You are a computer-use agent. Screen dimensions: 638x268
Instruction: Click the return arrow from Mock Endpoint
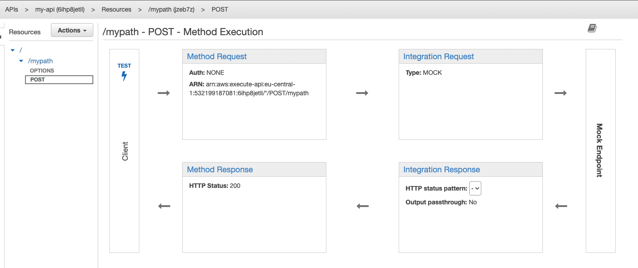point(561,206)
